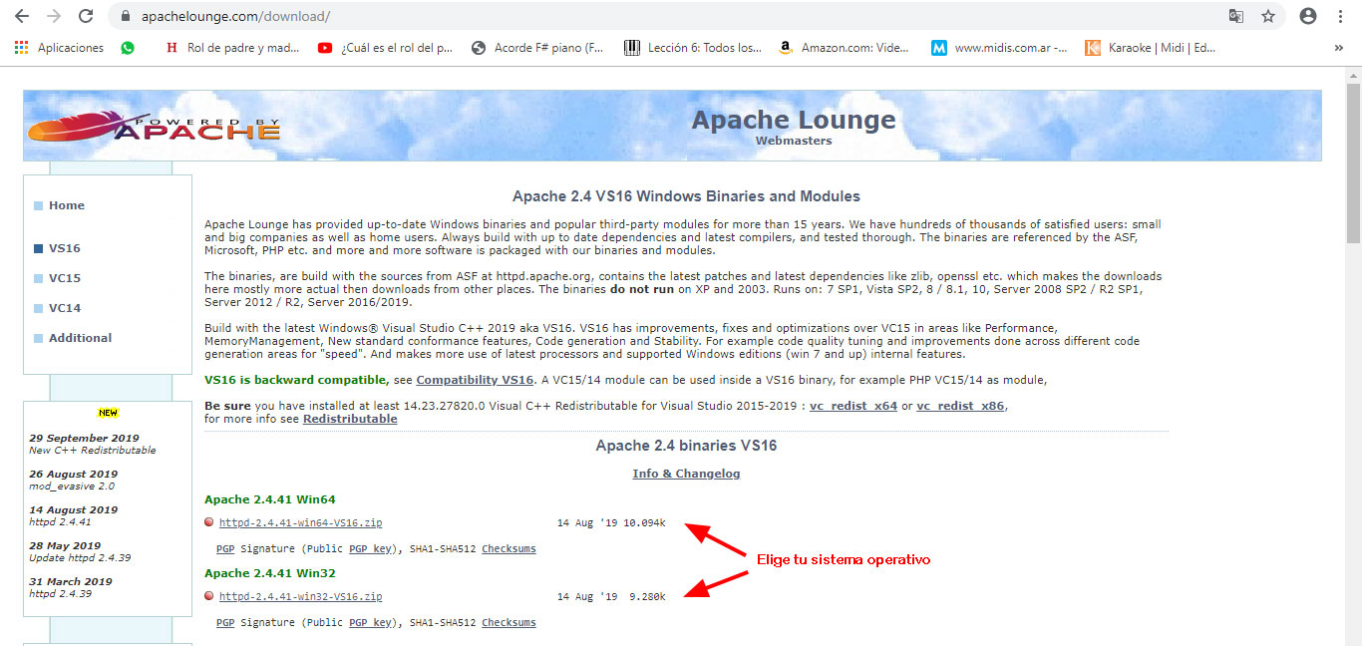The height and width of the screenshot is (646, 1362).
Task: Download httpd-2.4.41-win32-VS16.zip
Action: pos(301,596)
